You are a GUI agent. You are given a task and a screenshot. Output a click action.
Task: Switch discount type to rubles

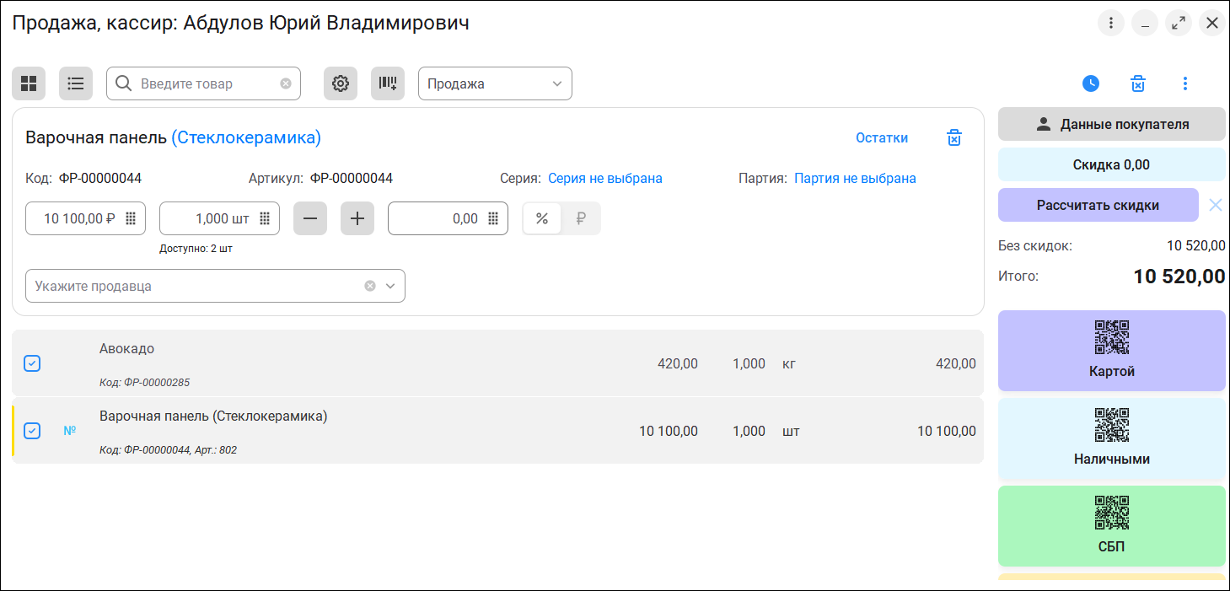coord(581,218)
